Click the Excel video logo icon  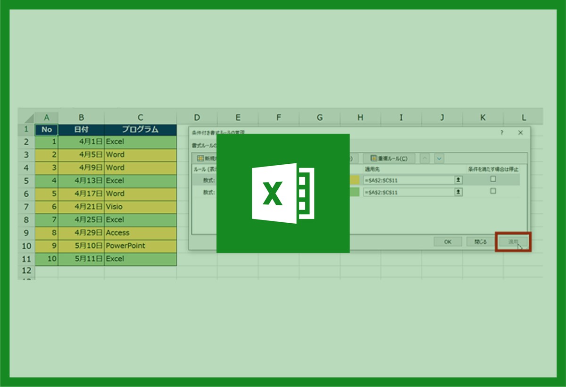point(283,193)
